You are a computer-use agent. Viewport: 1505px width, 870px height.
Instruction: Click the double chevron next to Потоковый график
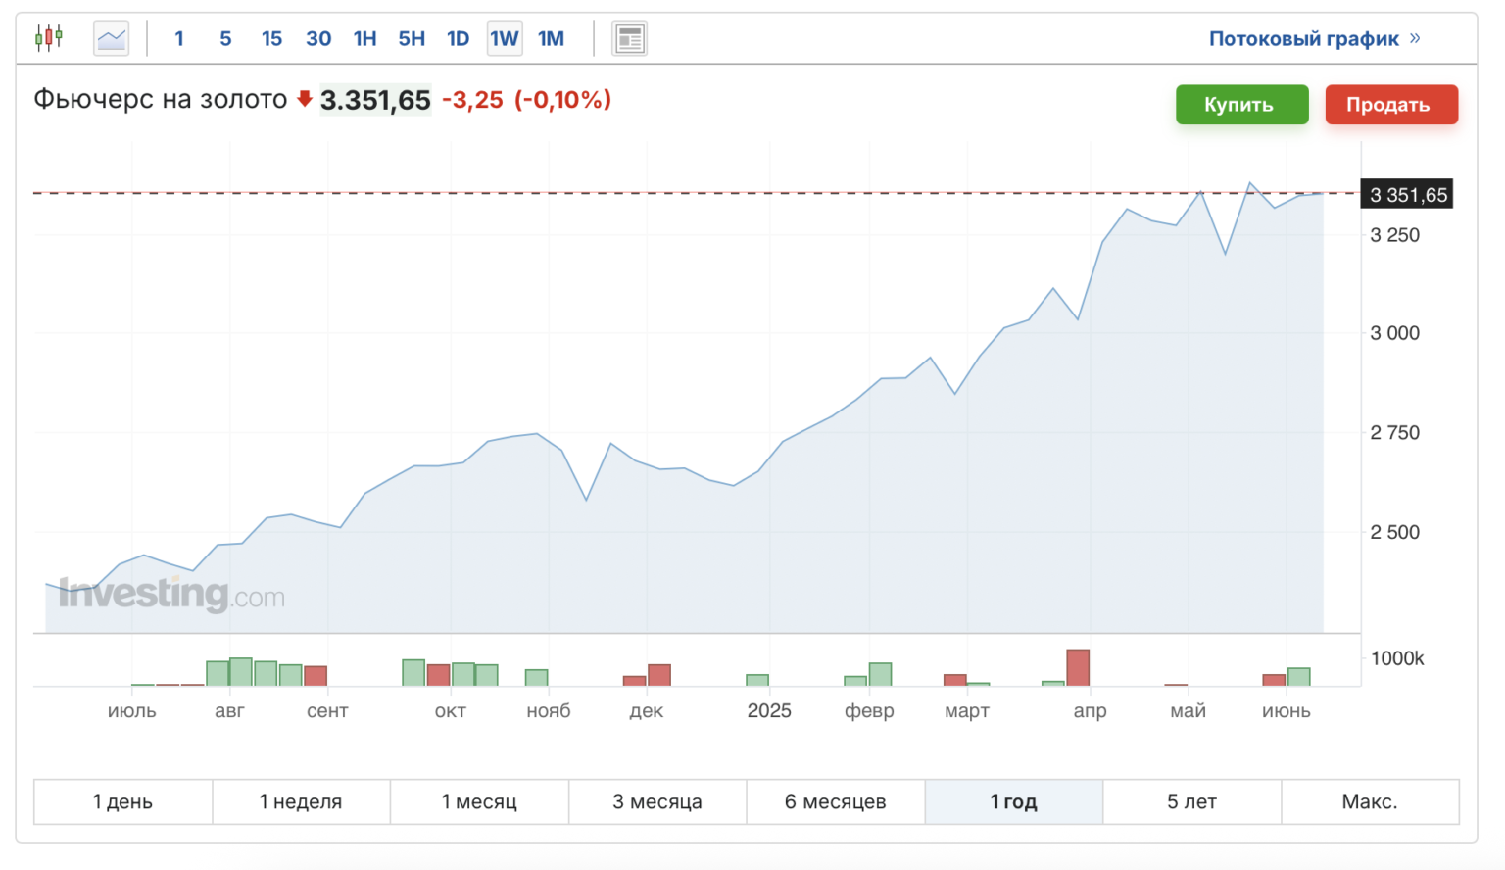1415,38
